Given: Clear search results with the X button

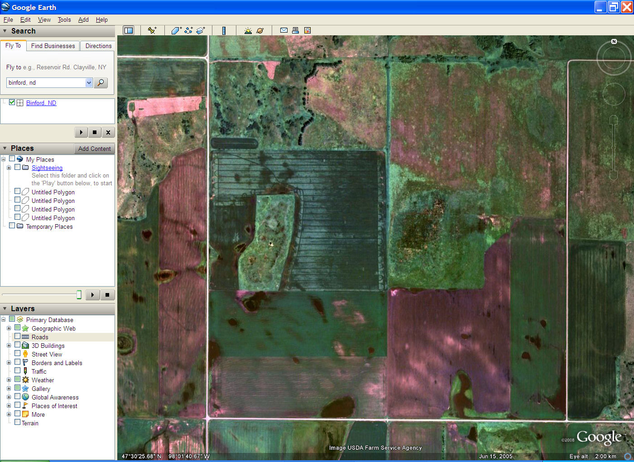Looking at the screenshot, I should pos(108,132).
